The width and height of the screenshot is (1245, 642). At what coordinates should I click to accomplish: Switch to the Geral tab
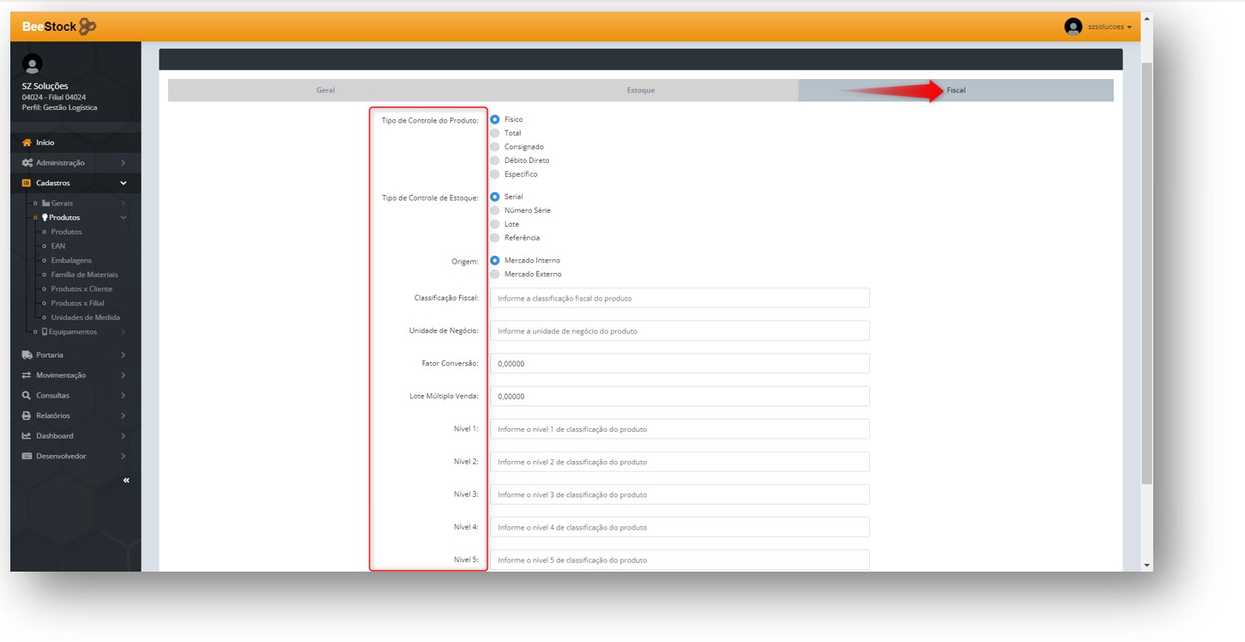[325, 90]
